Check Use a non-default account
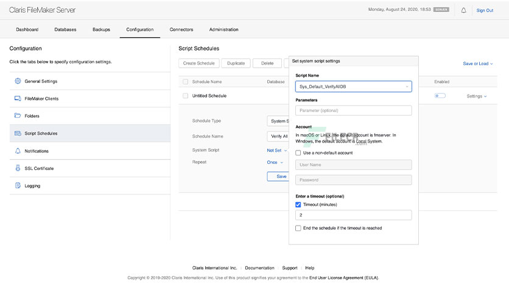 click(298, 153)
